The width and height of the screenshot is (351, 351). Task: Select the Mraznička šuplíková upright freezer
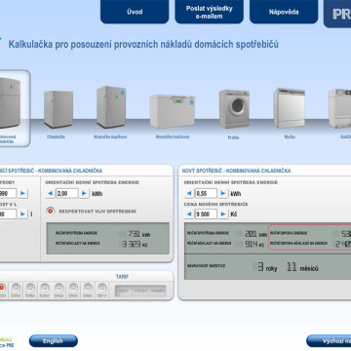(111, 107)
